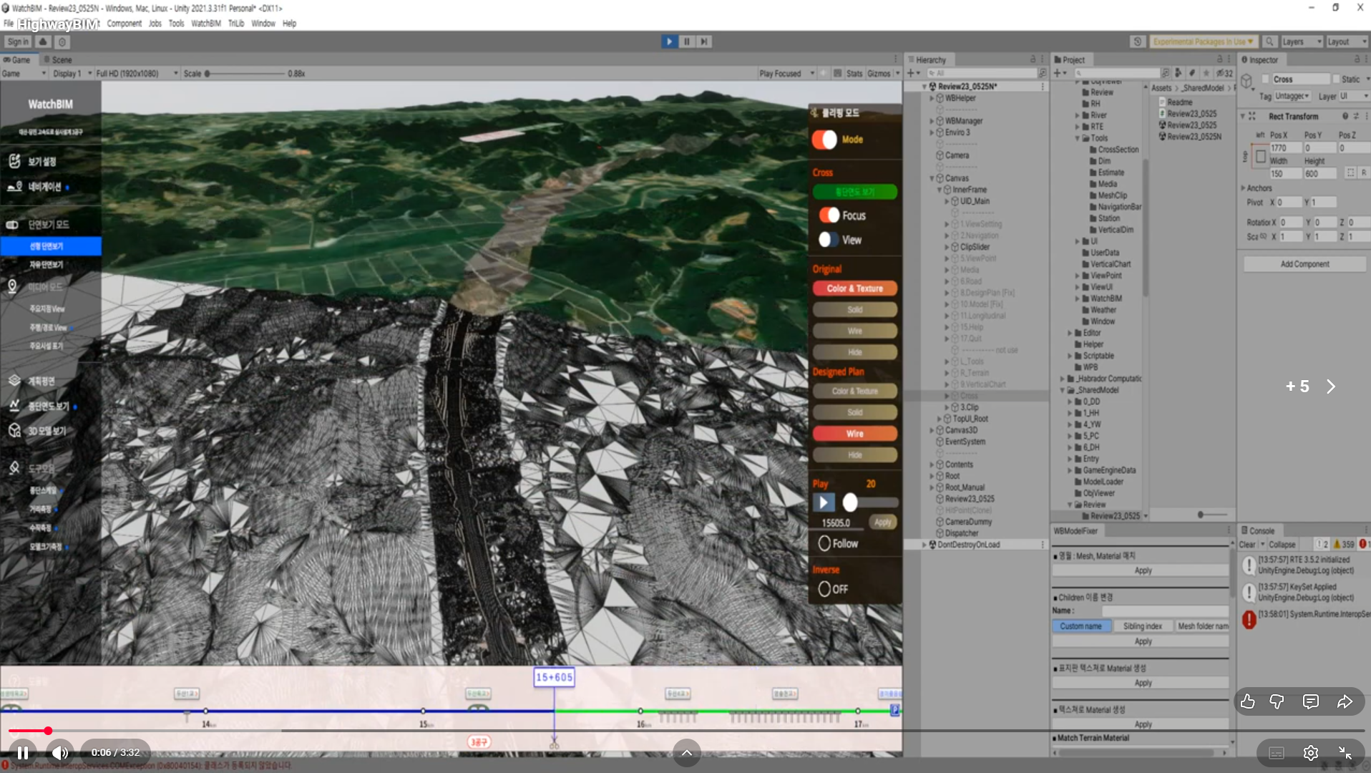Toggle the Mode switch off
The height and width of the screenshot is (773, 1371).
coord(824,140)
